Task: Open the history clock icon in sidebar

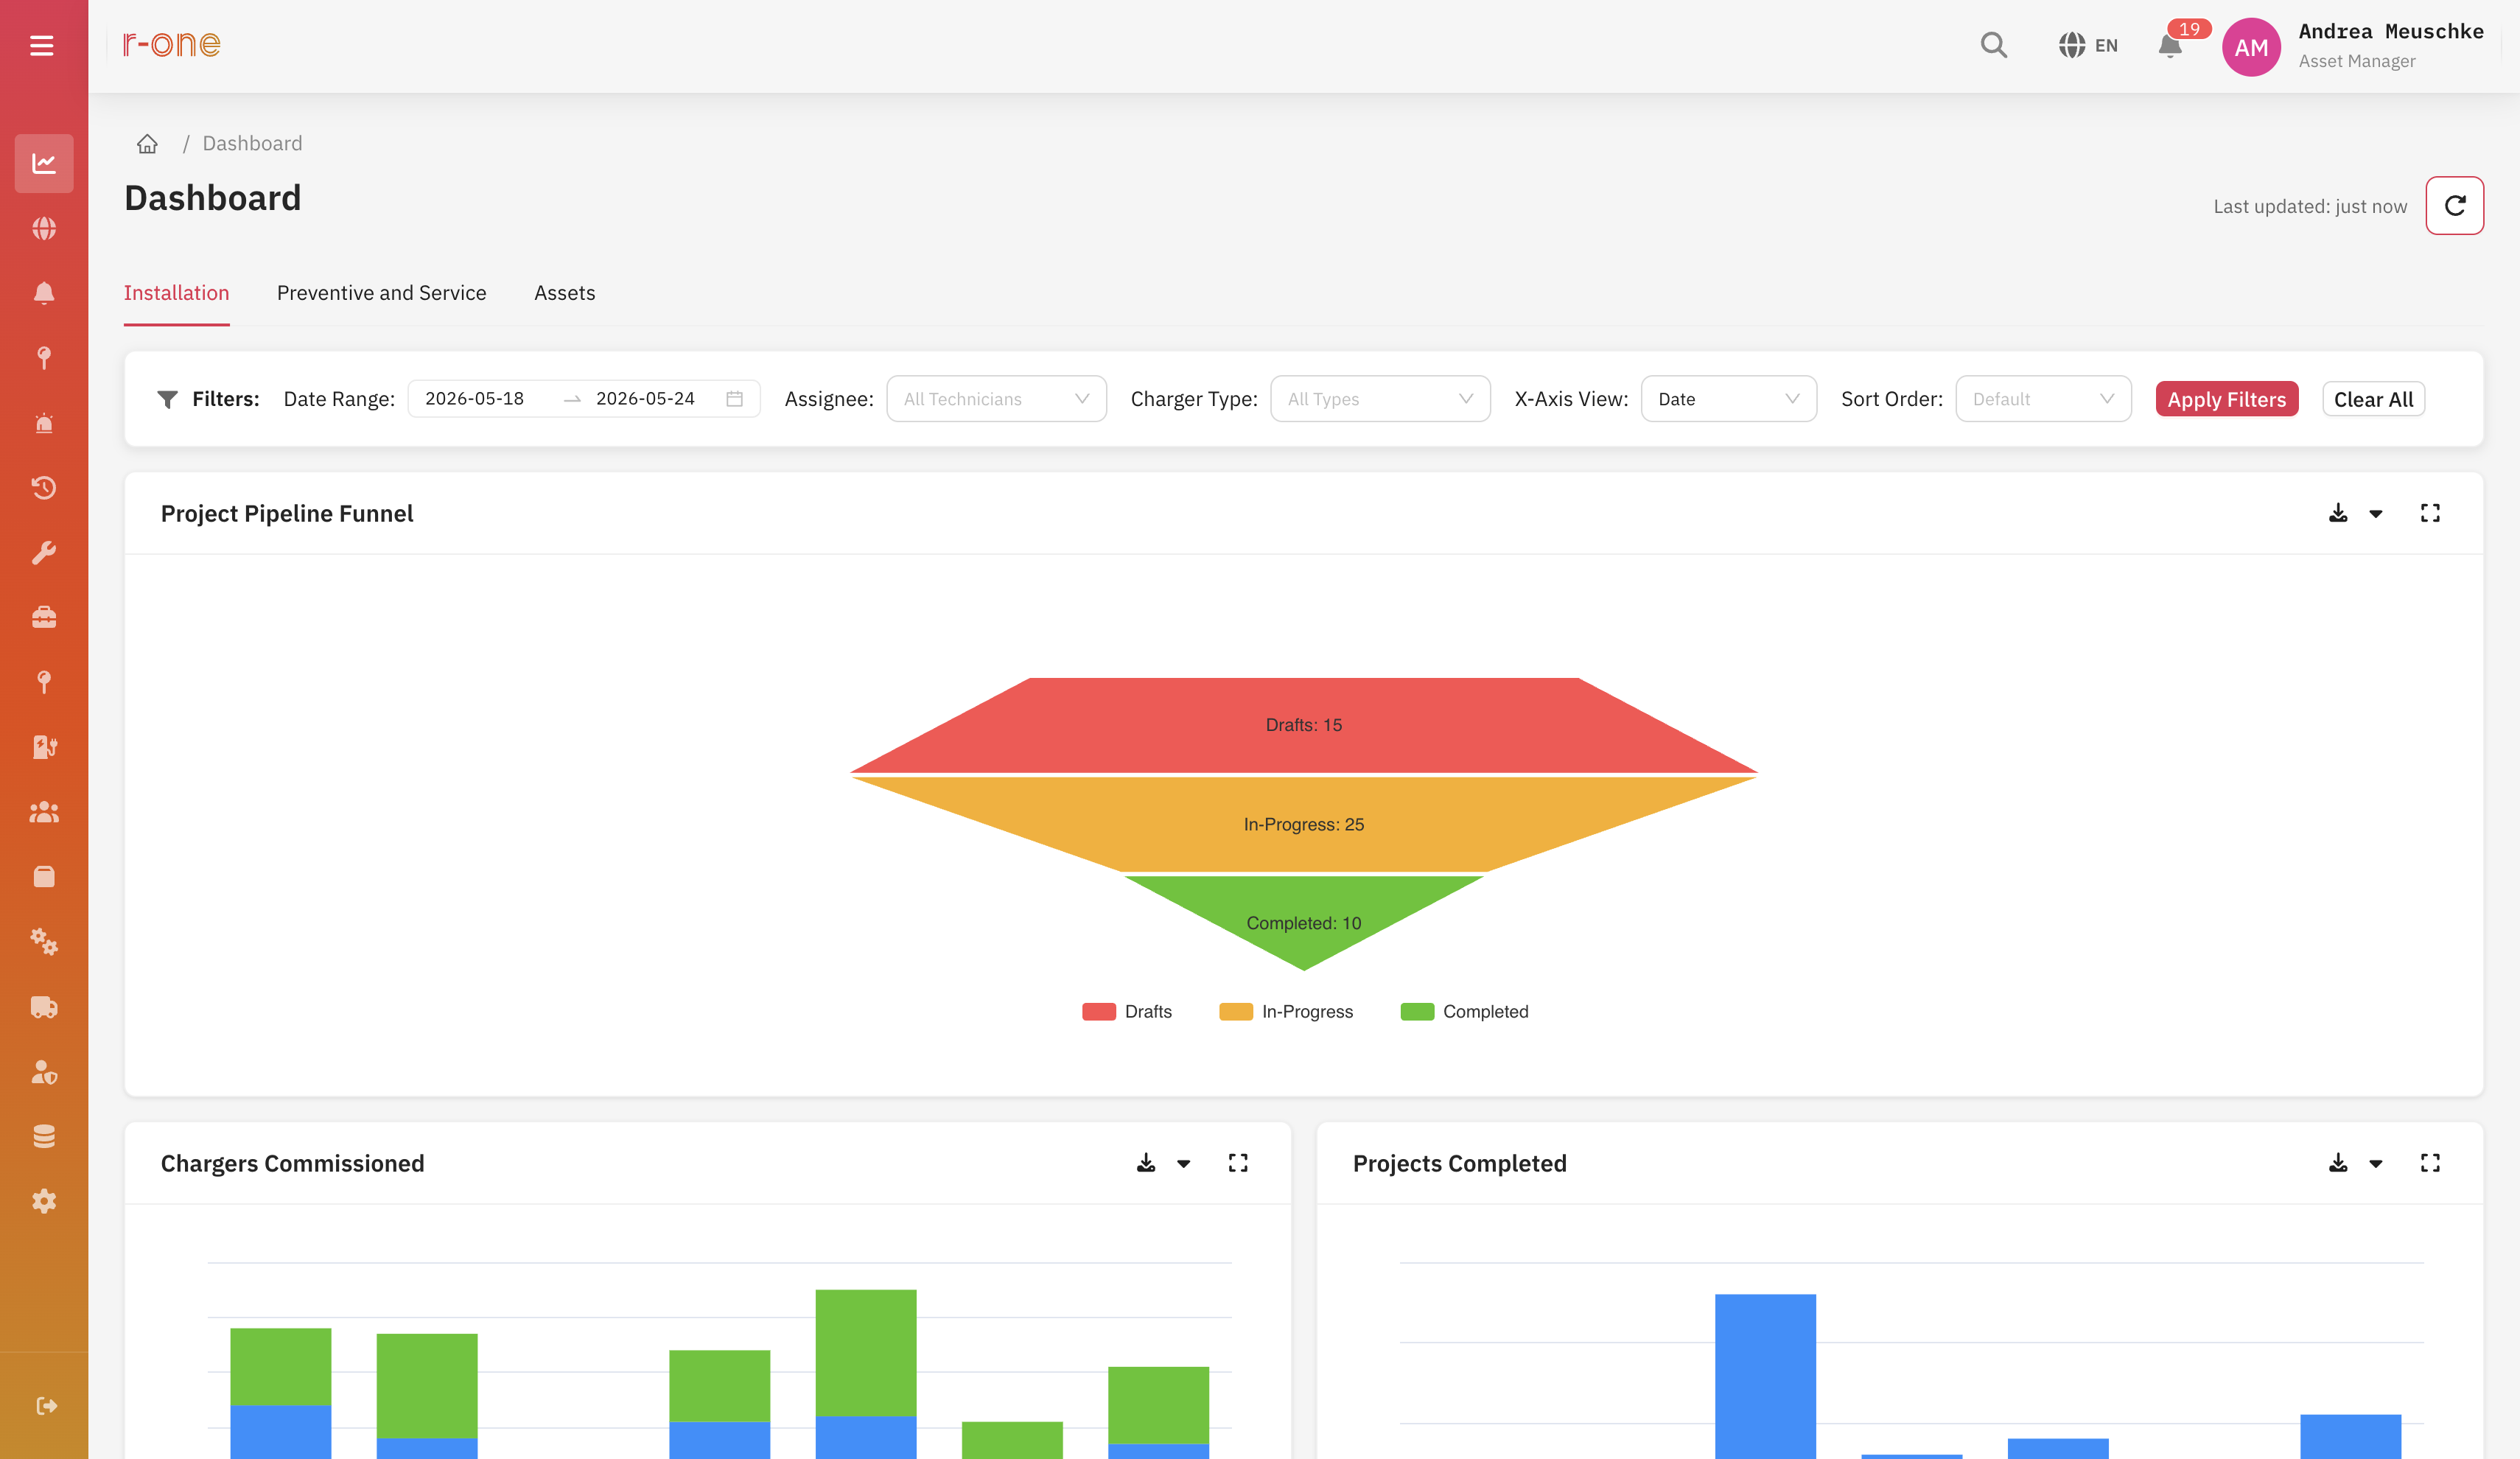Action: (x=44, y=488)
